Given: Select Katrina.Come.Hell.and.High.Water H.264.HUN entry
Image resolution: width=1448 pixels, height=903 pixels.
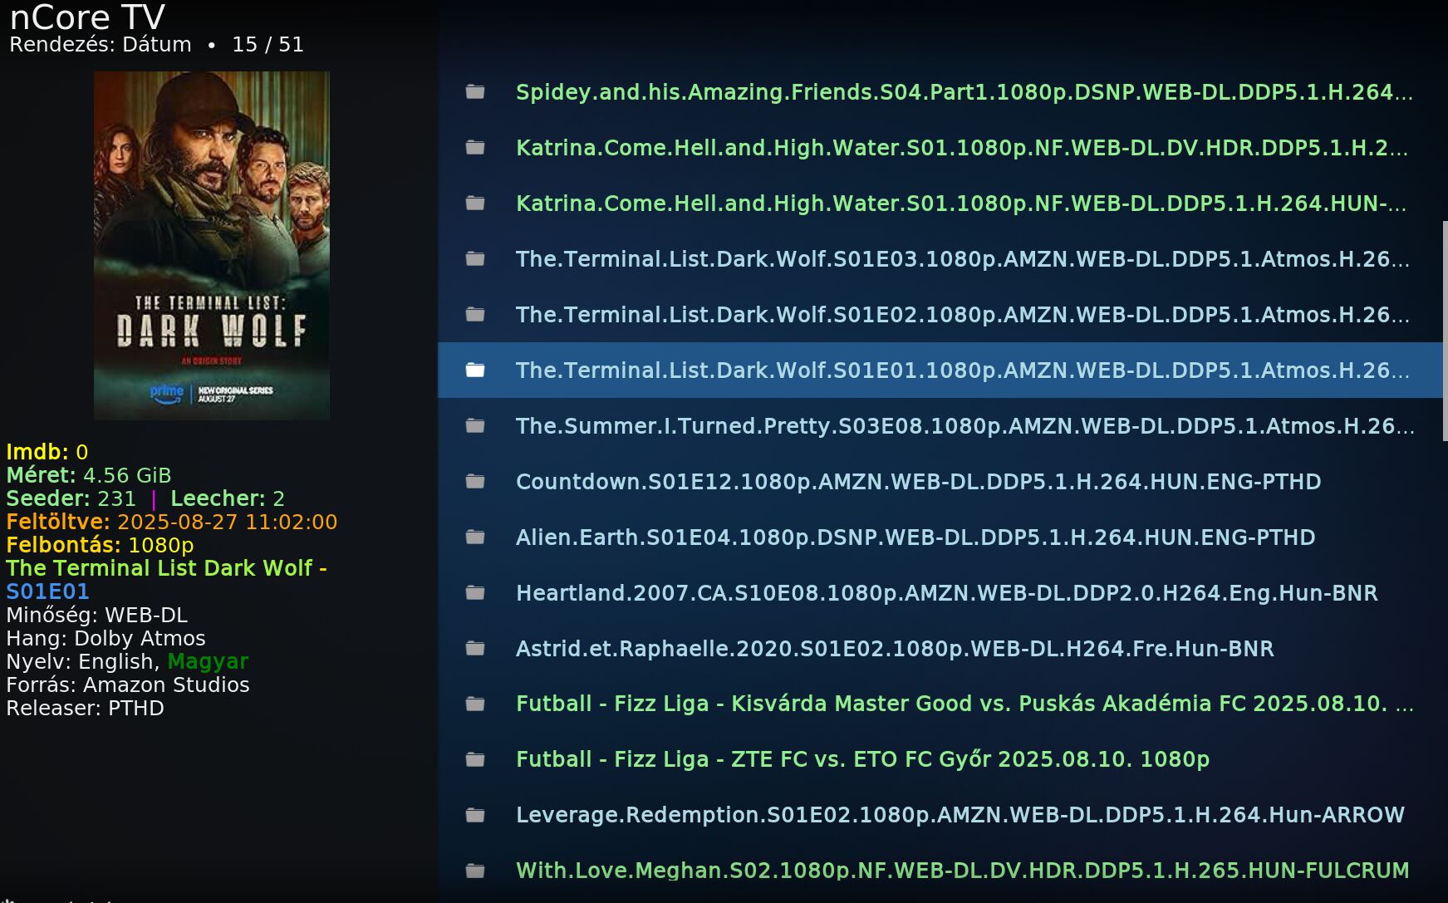Looking at the screenshot, I should tap(940, 203).
